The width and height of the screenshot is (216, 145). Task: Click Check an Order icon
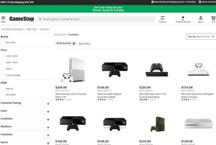[x=200, y=2]
